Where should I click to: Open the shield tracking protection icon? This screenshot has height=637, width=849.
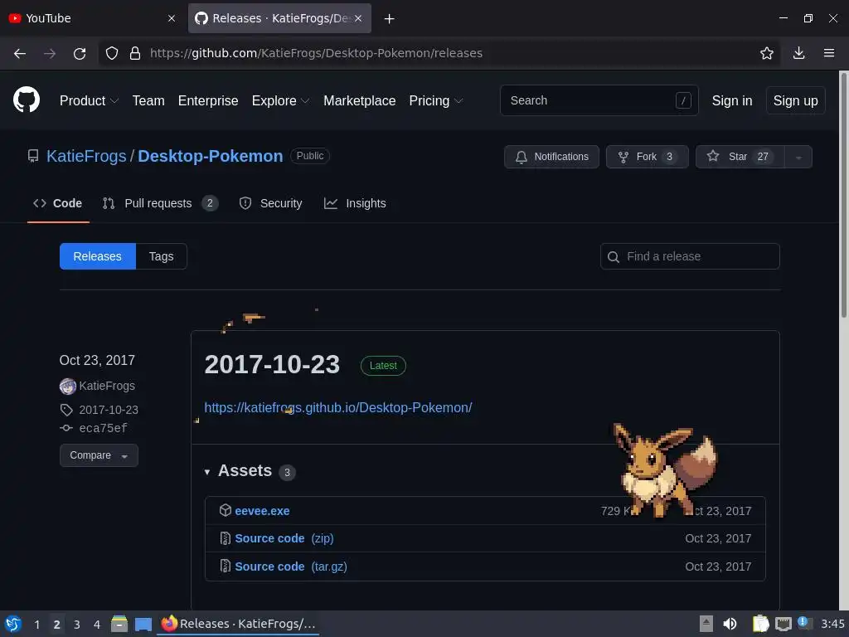click(x=112, y=53)
